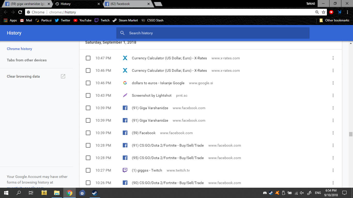
Task: Open the Screenshot by Lightshot history link
Action: point(151,95)
